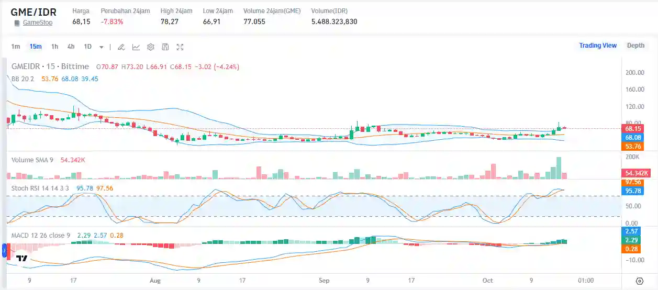Open the GameStop link
658x290 pixels.
(x=38, y=23)
